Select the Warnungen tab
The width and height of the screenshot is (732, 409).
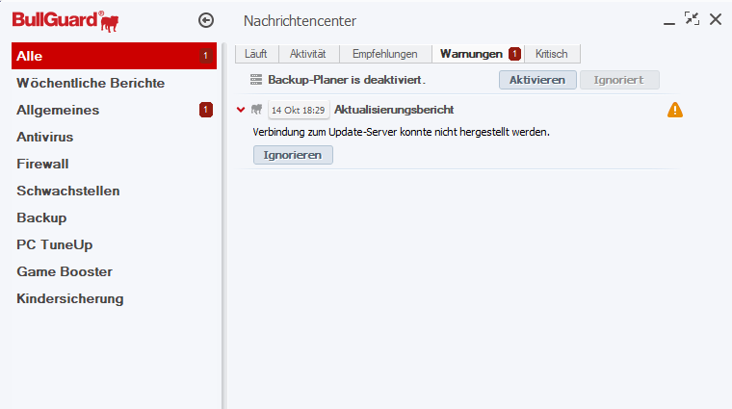coord(478,54)
